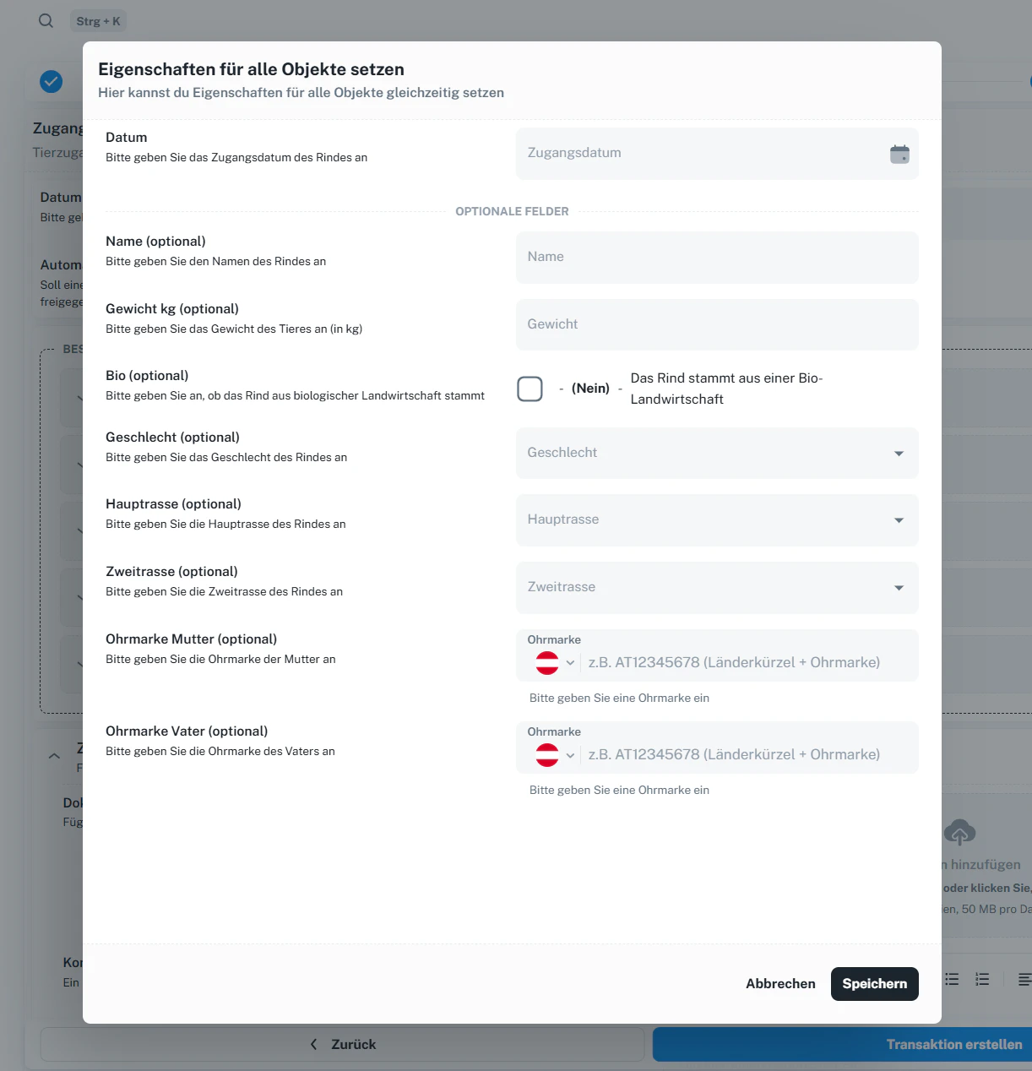The height and width of the screenshot is (1071, 1032).
Task: Expand country code chevron for Ohrmarke Vater
Action: (570, 755)
